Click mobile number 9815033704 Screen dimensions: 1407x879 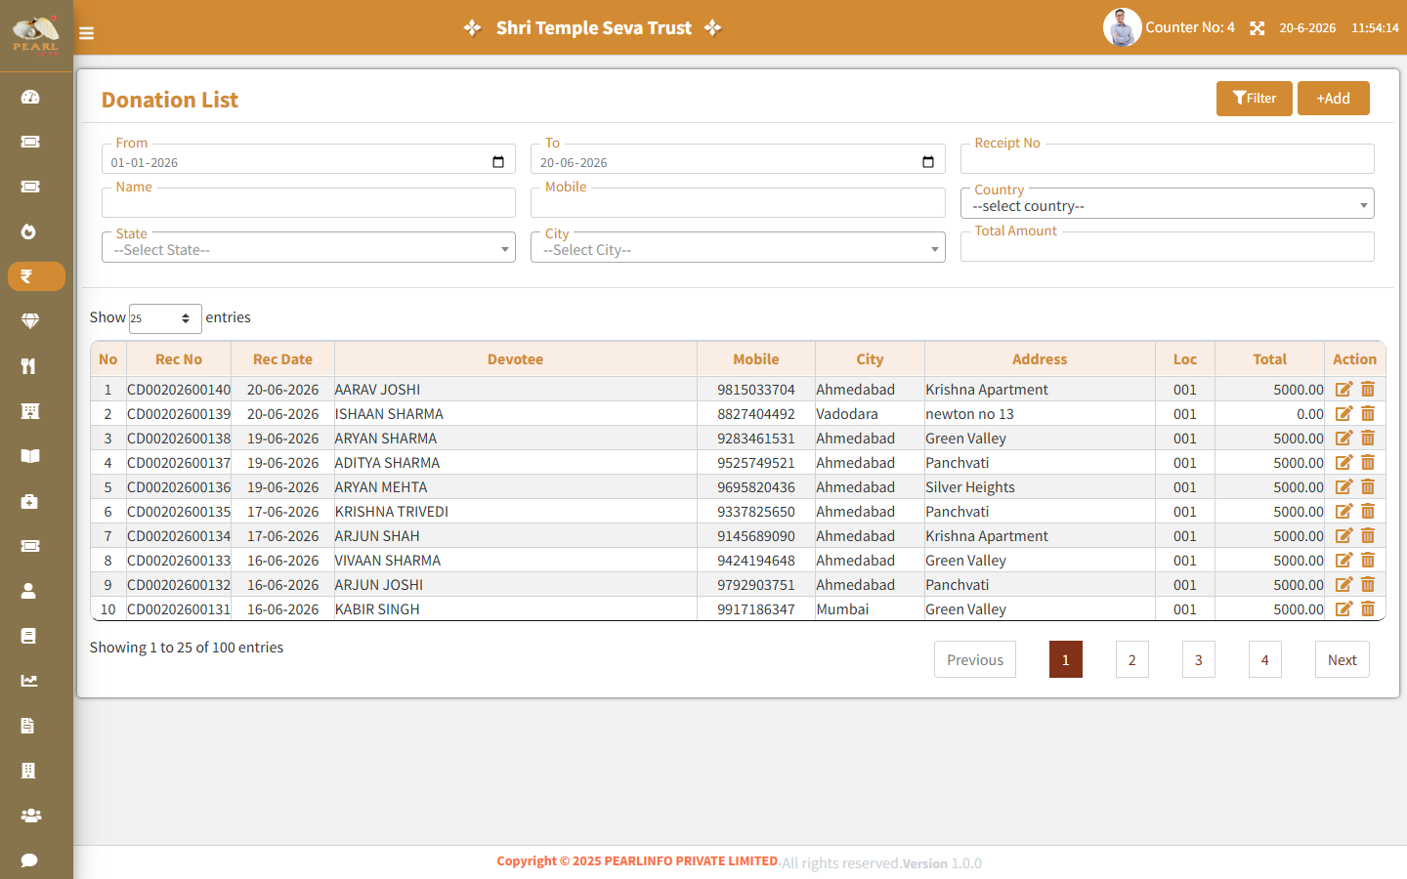(756, 389)
